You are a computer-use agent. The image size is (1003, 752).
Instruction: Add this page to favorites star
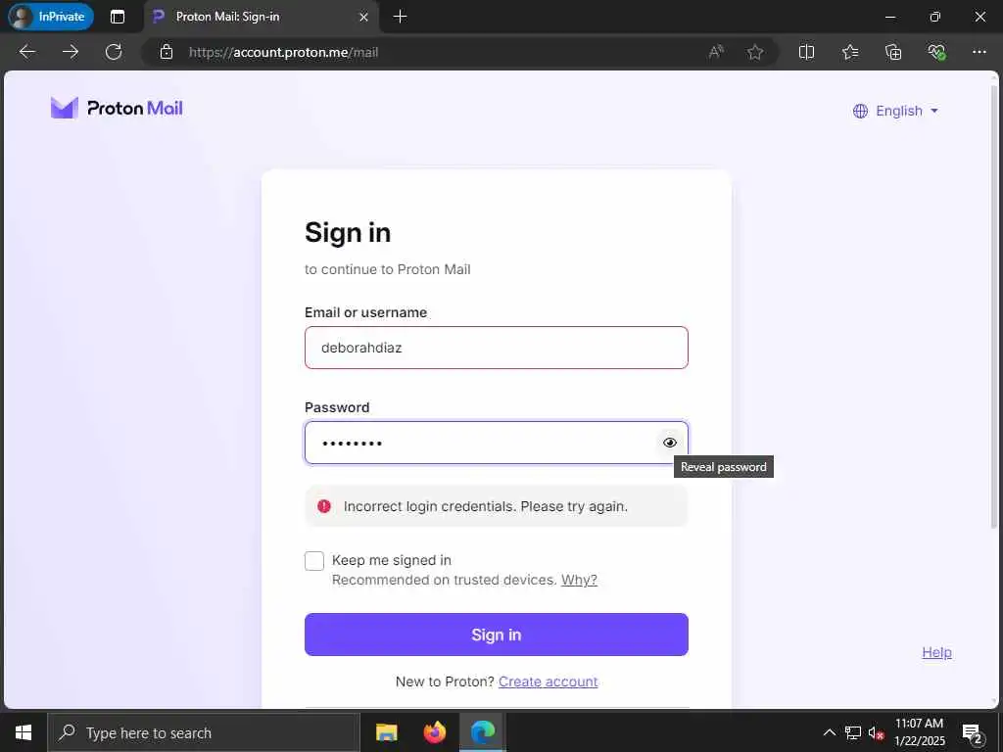[x=755, y=52]
